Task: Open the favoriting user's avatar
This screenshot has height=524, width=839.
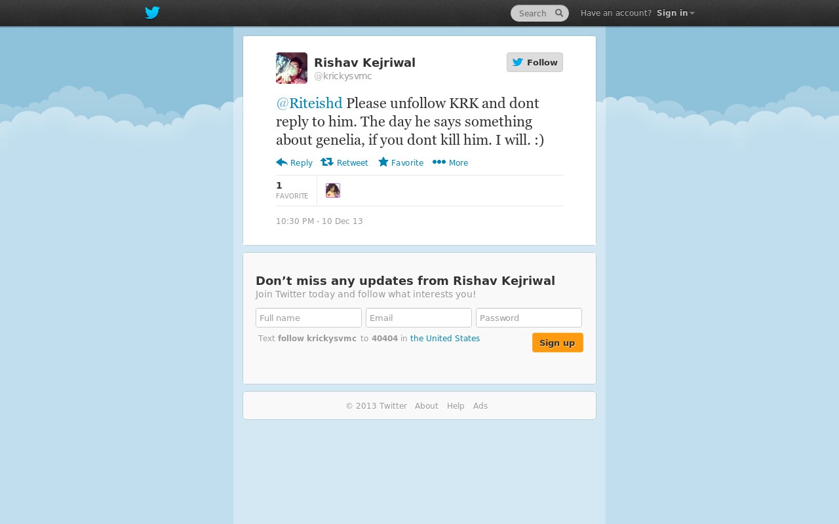Action: 333,191
